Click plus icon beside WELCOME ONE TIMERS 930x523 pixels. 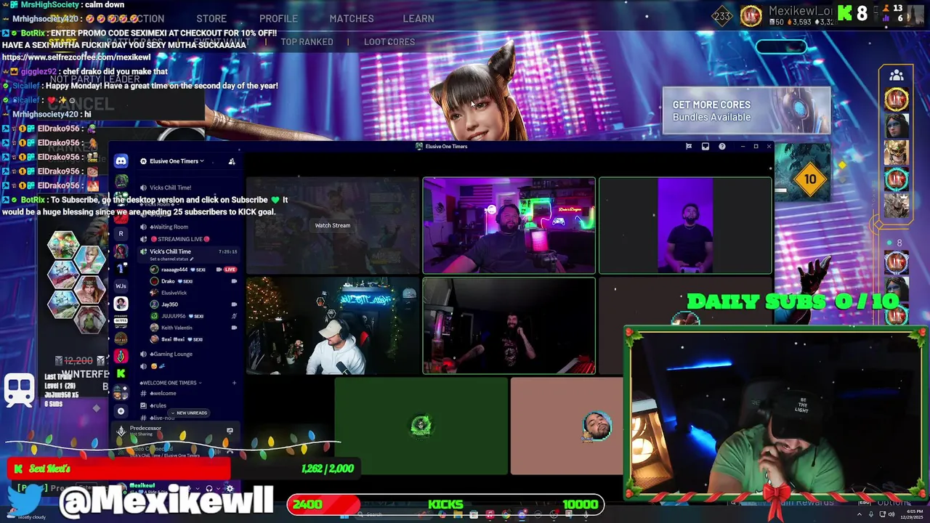coord(234,383)
